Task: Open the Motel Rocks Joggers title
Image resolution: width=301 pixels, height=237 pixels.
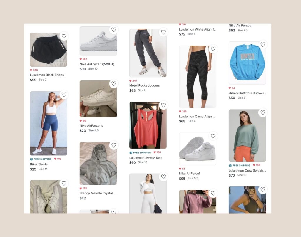Action: (x=144, y=85)
